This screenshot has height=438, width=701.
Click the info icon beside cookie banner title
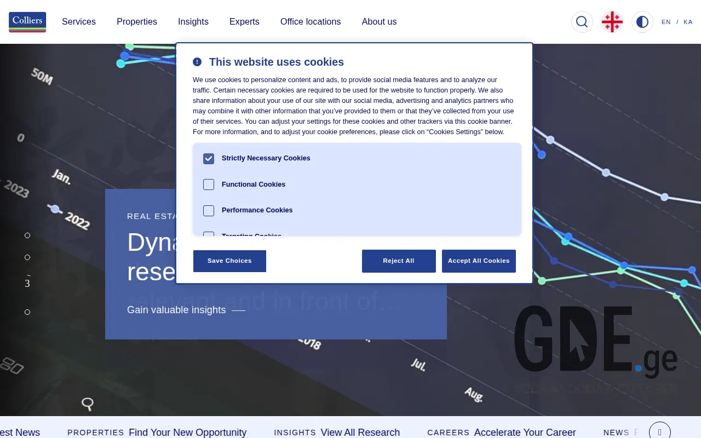tap(197, 62)
